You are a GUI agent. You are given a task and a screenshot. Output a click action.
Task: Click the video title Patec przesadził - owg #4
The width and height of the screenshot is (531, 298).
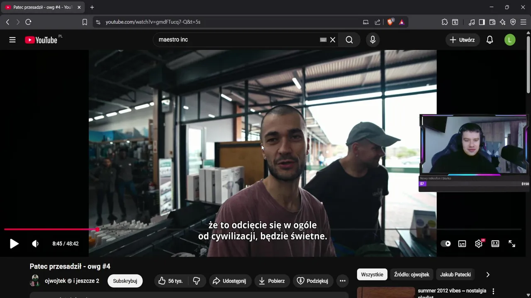pos(70,267)
